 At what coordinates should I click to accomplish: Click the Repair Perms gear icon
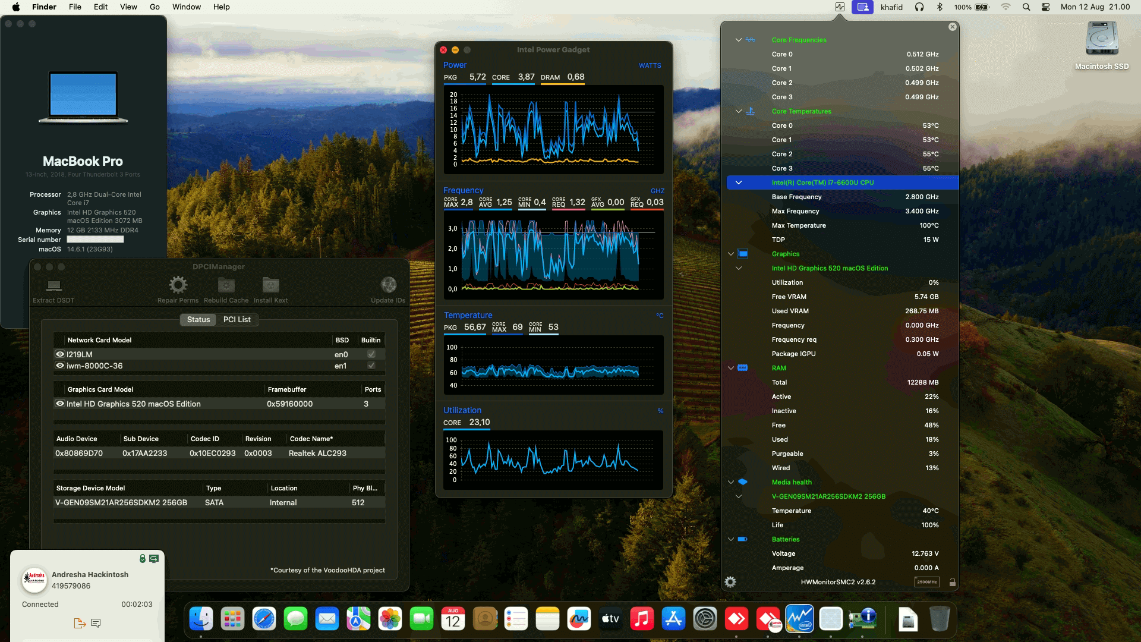[178, 285]
